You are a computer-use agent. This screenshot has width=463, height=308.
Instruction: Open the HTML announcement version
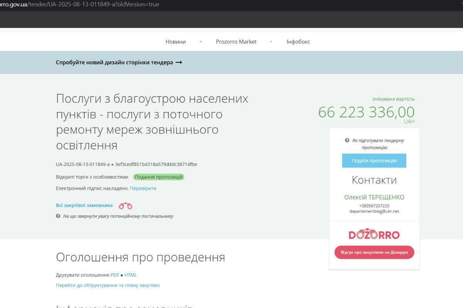coord(130,275)
